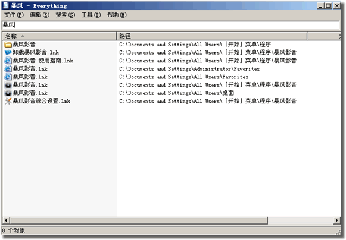
Task: Open the 工具(T) menu
Action: pyautogui.click(x=91, y=15)
